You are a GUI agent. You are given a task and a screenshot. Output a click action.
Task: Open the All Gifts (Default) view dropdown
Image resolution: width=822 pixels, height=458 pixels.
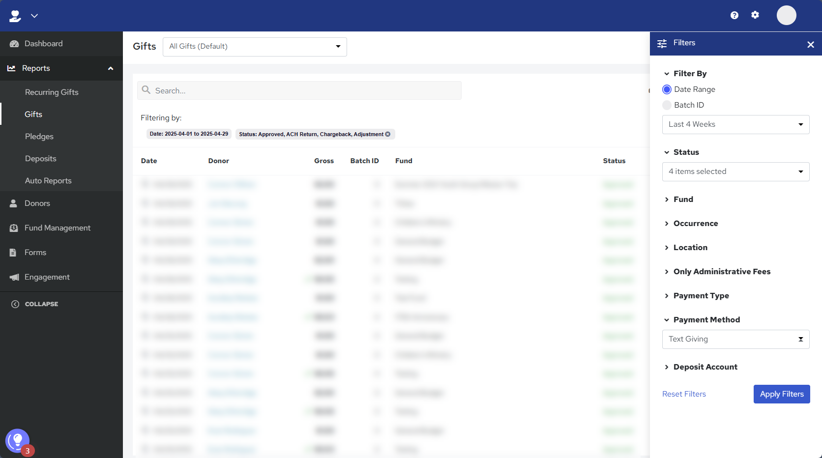click(x=255, y=47)
